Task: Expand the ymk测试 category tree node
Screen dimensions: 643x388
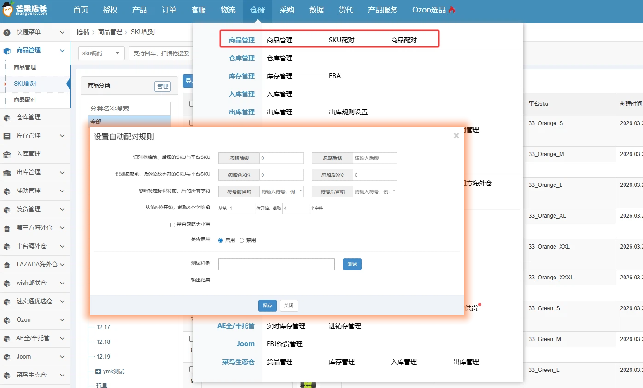Action: click(x=98, y=371)
